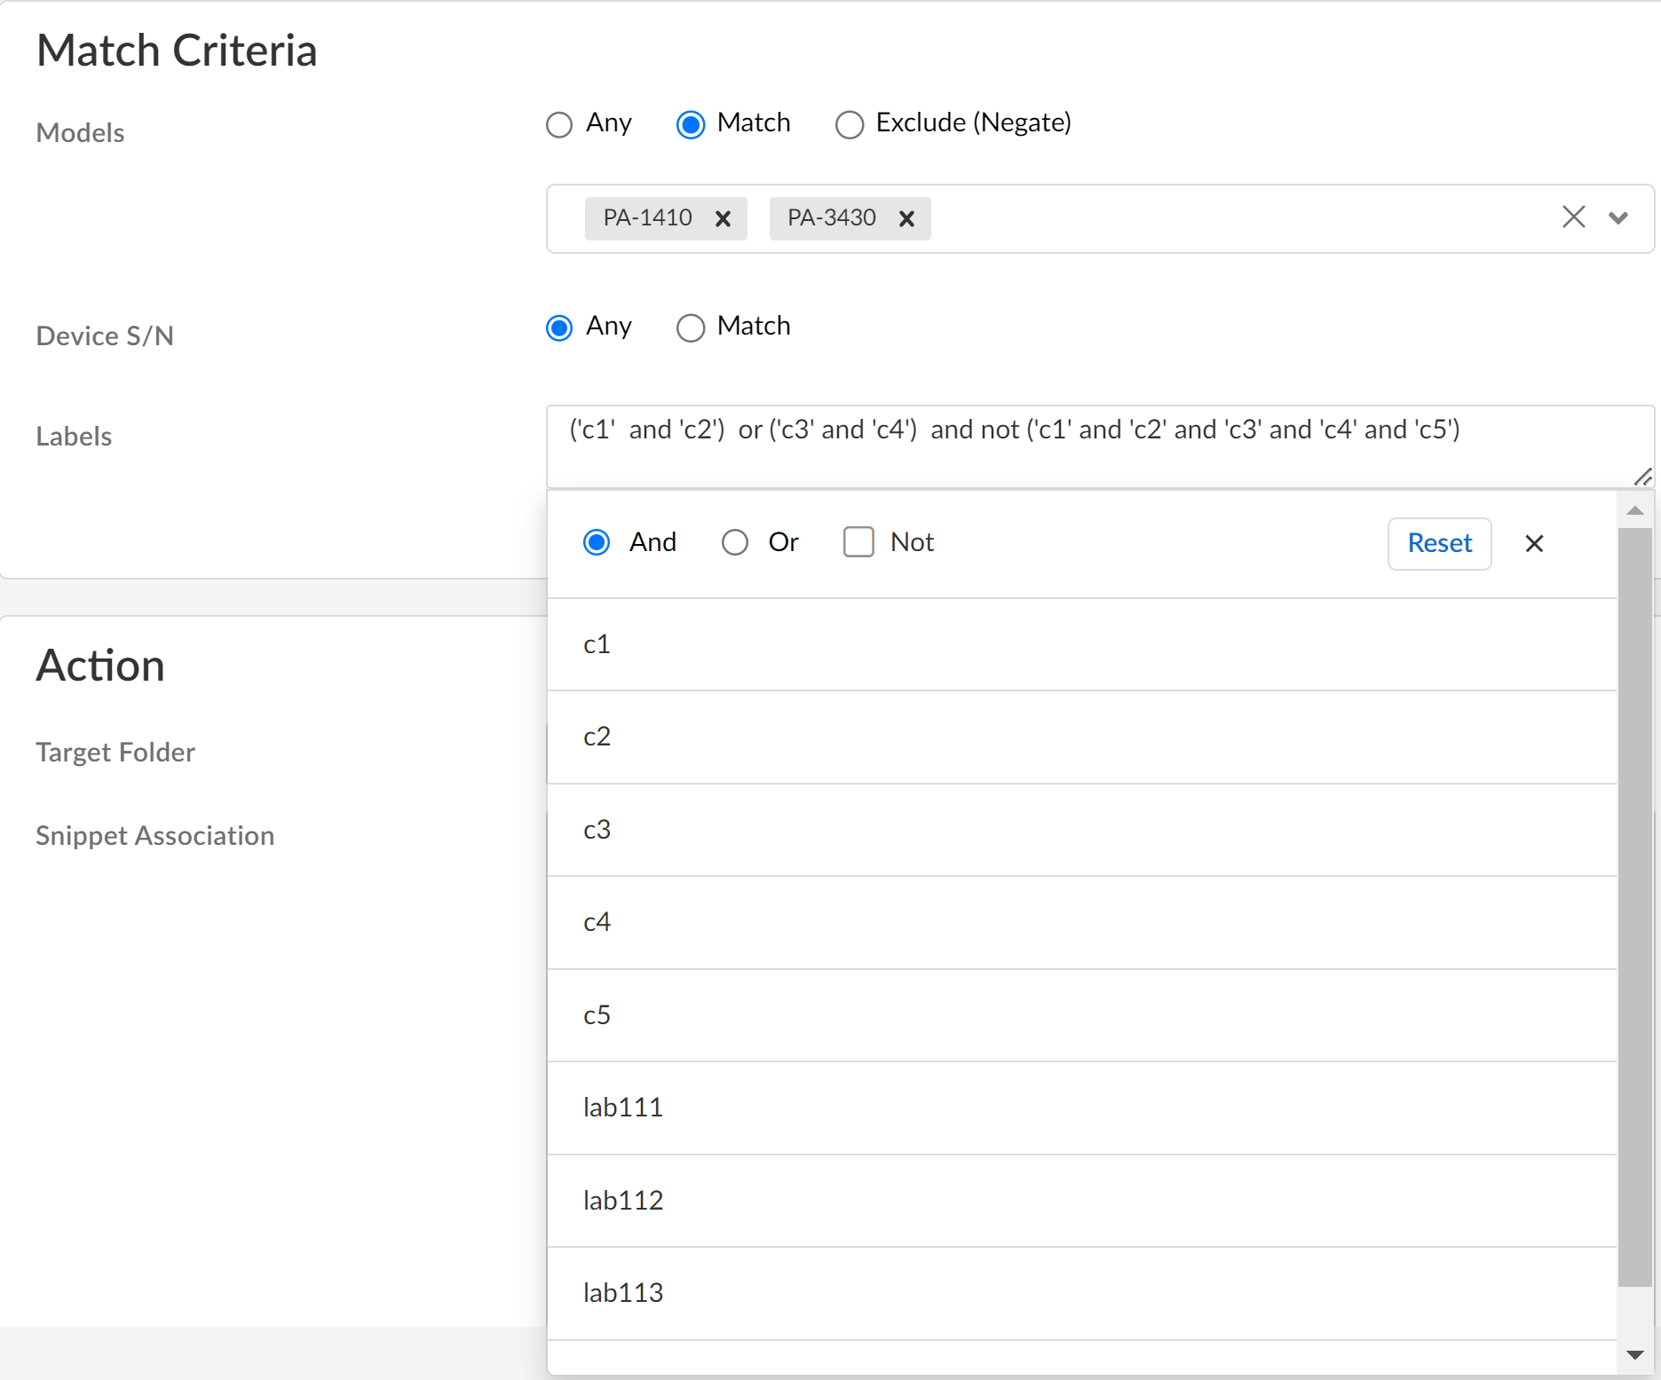The image size is (1661, 1380).
Task: Close the labels picker panel
Action: coord(1534,543)
